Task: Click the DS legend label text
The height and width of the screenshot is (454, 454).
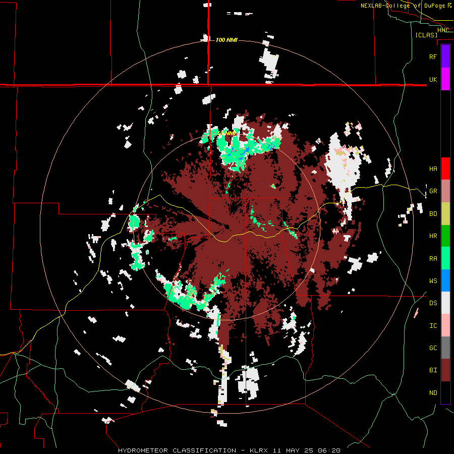Action: click(433, 303)
